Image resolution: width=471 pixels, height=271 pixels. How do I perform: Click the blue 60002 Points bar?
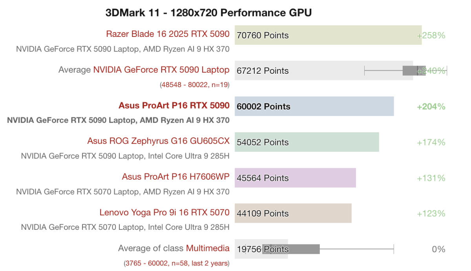(x=314, y=106)
